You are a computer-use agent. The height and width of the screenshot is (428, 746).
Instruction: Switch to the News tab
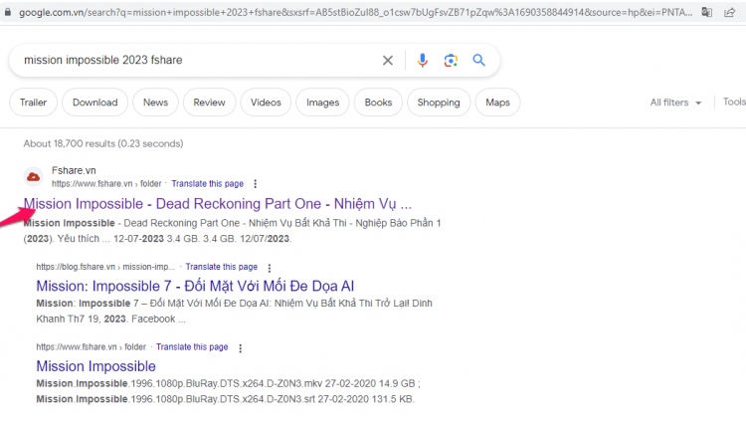155,103
